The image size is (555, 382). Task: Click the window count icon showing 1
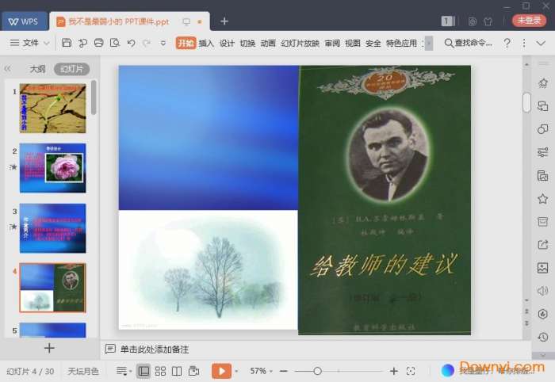click(446, 21)
